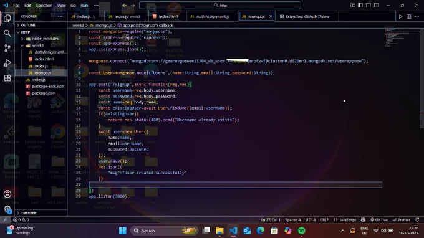Go back with the navigation arrow

(x=124, y=5)
